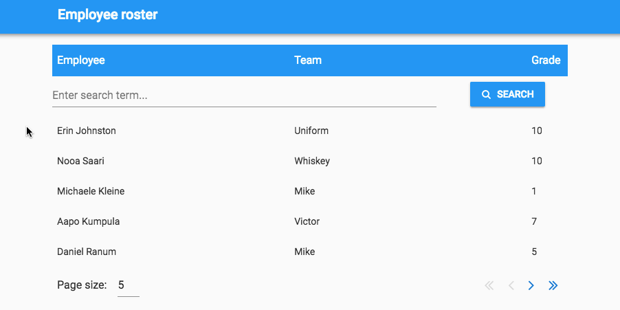This screenshot has height=310, width=620.
Task: Focus the Enter search term field
Action: [x=244, y=96]
